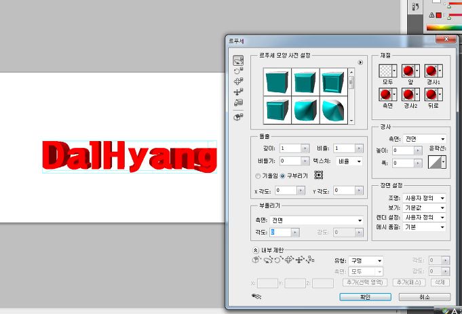Open the 비율 slider arrow in 돌출

359,148
